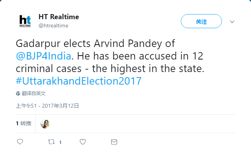251x157 pixels.
Task: Open the @BJP4India mention link
Action: [x=44, y=56]
